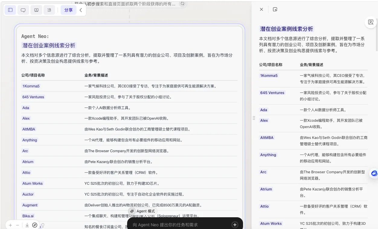Screen dimensions: 378x229
Task: Click the Bika.ai tag in main table
Action: click(28, 216)
